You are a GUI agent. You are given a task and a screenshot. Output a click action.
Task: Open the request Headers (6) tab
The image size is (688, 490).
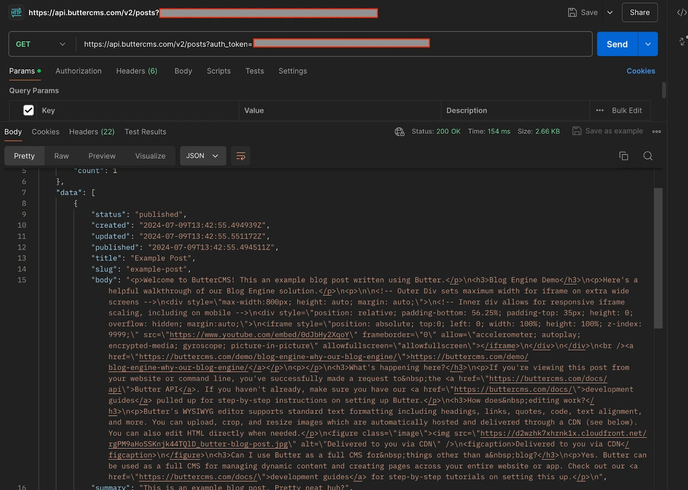(x=136, y=71)
